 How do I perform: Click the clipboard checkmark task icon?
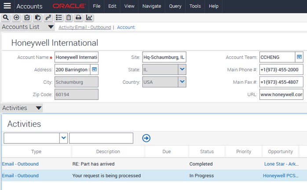27,18
